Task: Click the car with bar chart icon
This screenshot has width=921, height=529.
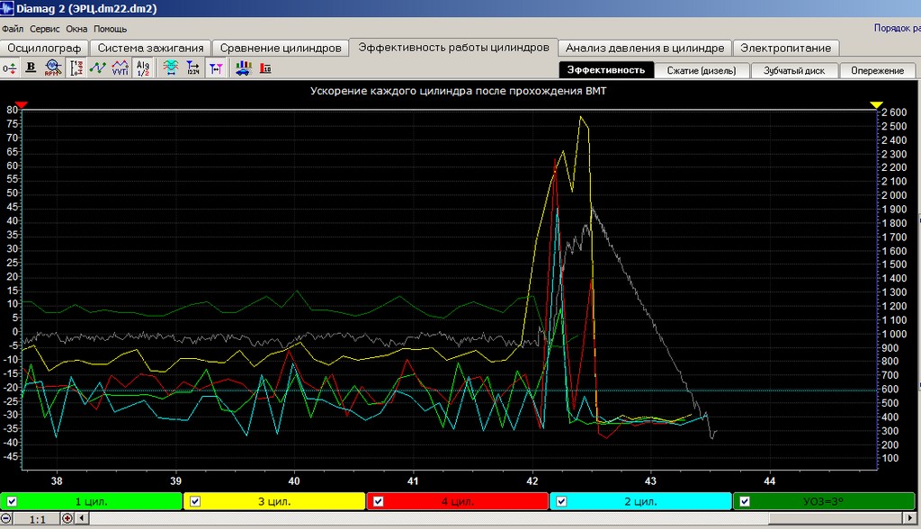Action: (243, 68)
